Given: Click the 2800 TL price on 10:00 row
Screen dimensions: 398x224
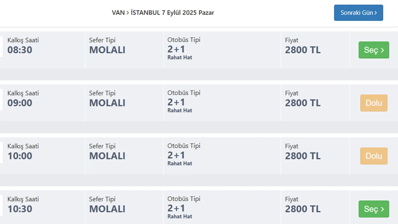Looking at the screenshot, I should (x=303, y=156).
